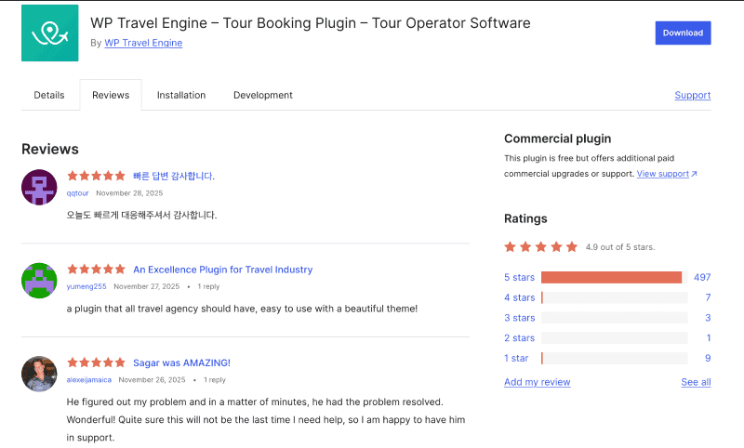The height and width of the screenshot is (448, 744).
Task: Open the Korean-titled review by qqtour
Action: coord(174,176)
